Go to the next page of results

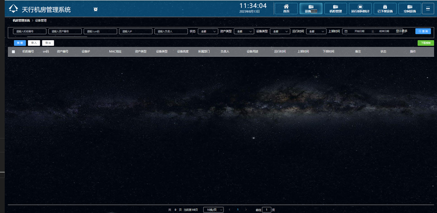pyautogui.click(x=246, y=210)
